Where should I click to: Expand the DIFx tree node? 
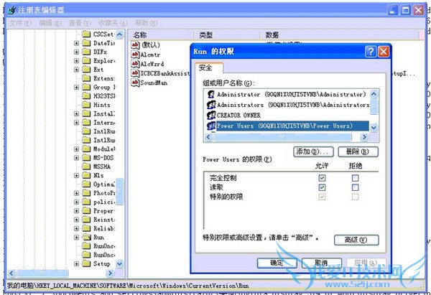(x=76, y=52)
